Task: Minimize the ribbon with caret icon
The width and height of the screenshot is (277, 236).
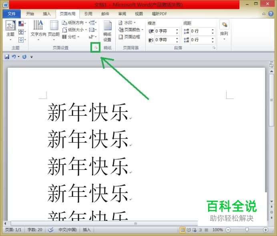Action: coord(264,14)
